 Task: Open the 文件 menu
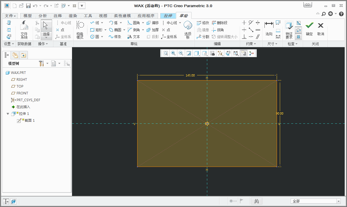(11, 16)
